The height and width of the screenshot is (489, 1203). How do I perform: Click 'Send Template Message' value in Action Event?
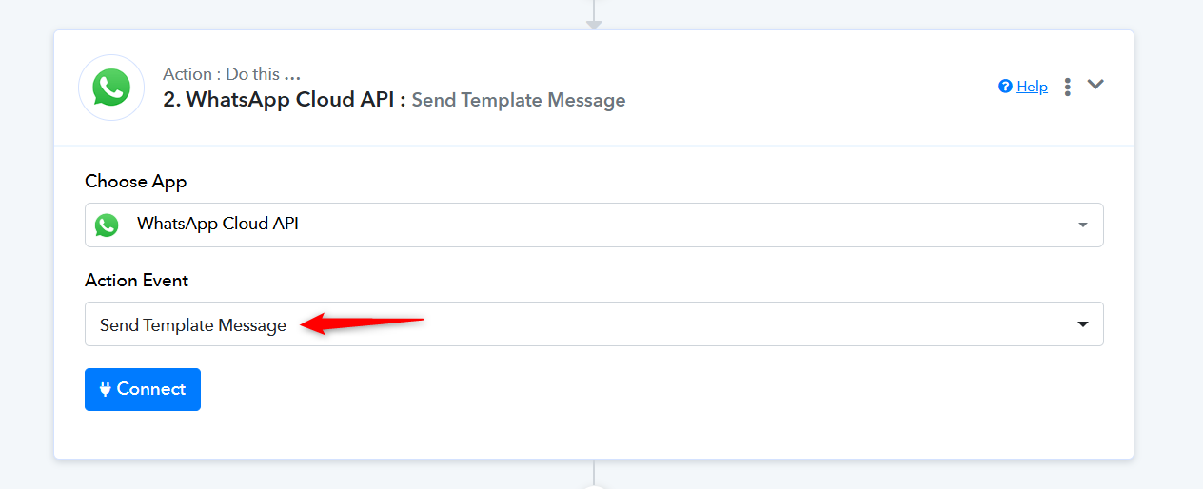coord(193,325)
